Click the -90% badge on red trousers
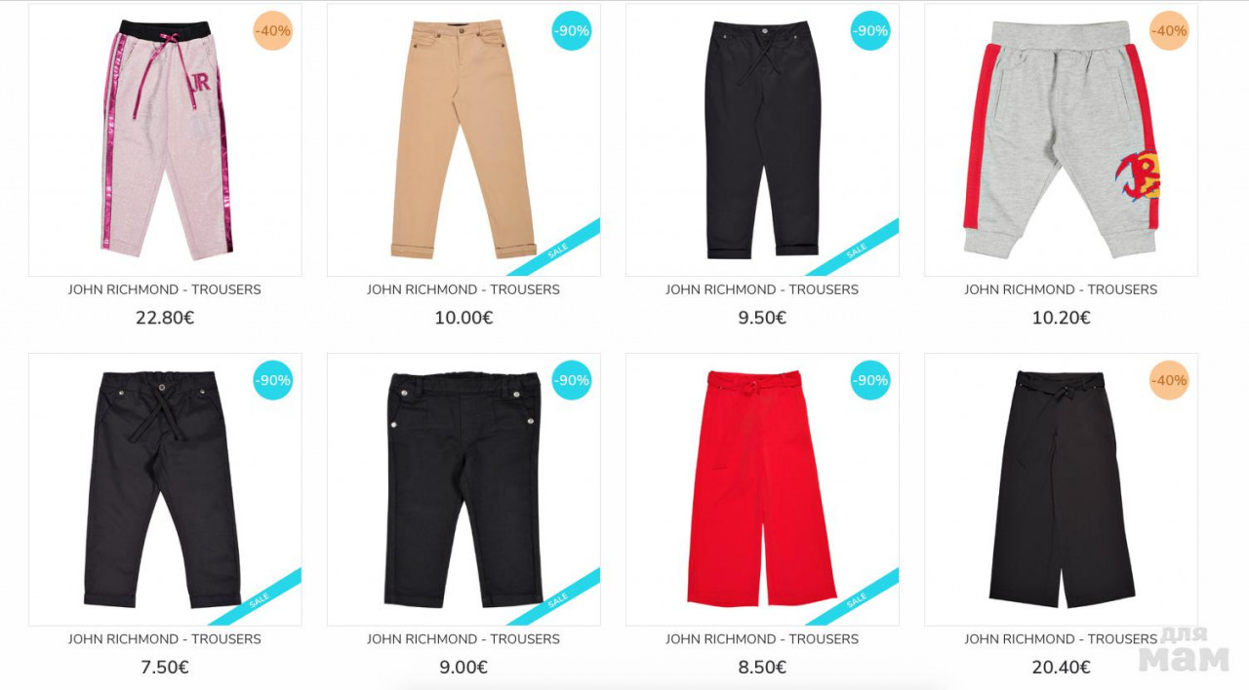 point(870,380)
